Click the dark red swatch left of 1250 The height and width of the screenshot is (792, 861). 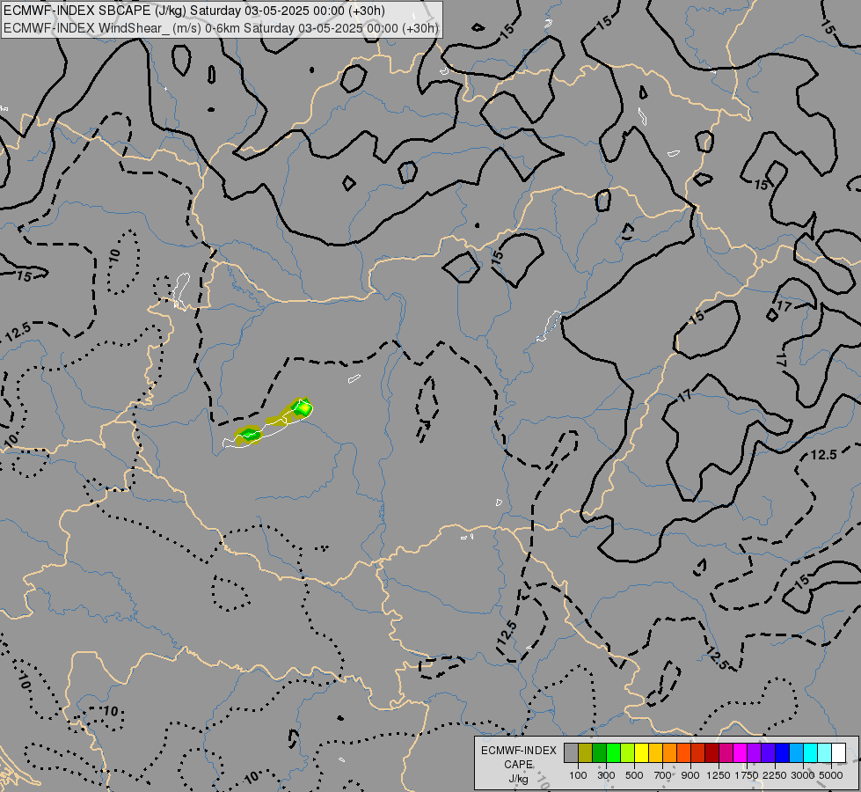712,752
